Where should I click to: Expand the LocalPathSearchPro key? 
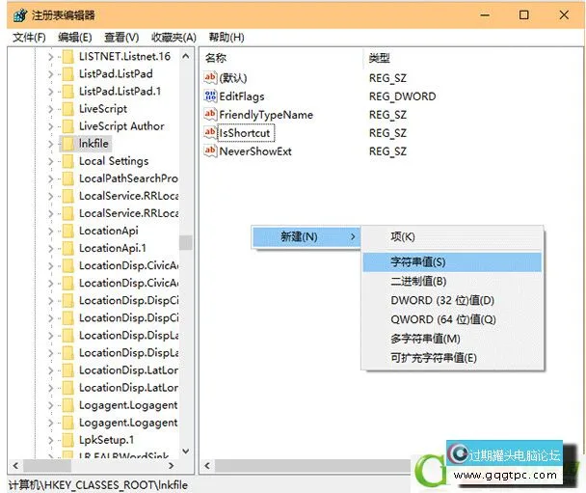51,178
